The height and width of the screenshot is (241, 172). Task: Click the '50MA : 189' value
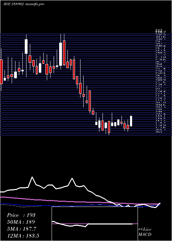pos(21,222)
